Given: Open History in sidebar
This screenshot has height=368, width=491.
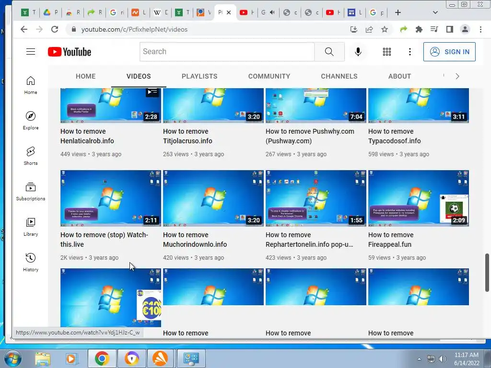Looking at the screenshot, I should 30,262.
